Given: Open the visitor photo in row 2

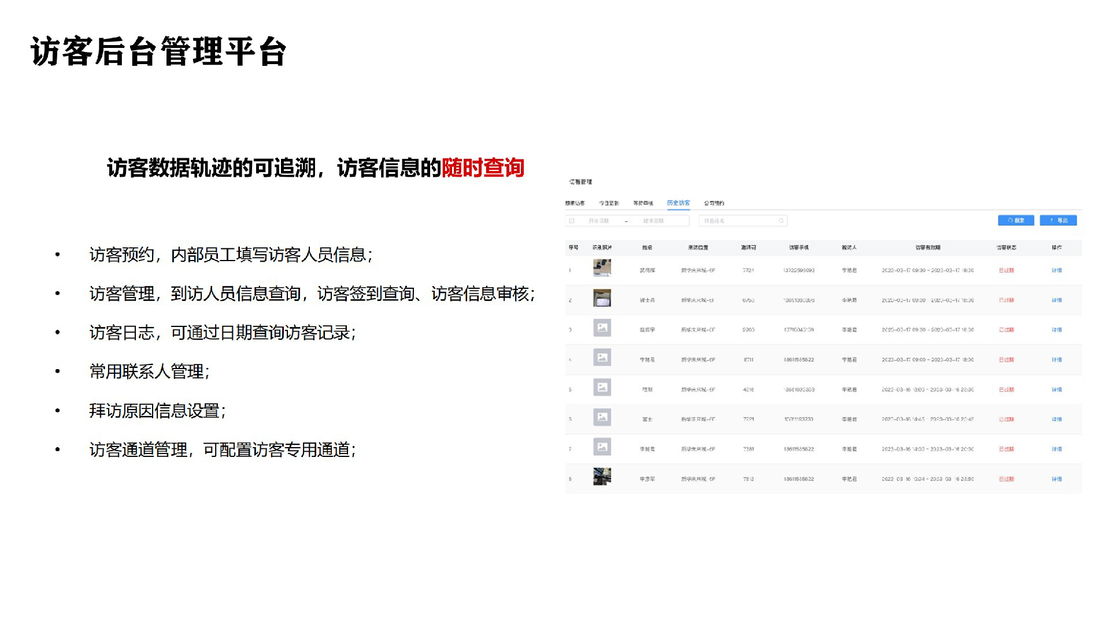Looking at the screenshot, I should pyautogui.click(x=602, y=298).
